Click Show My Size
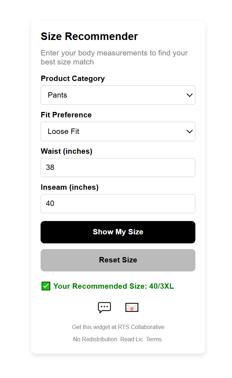Image resolution: width=232 pixels, height=378 pixels. [118, 232]
